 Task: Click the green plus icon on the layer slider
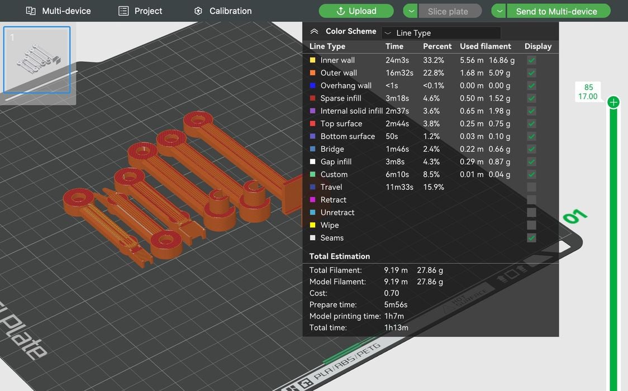613,102
